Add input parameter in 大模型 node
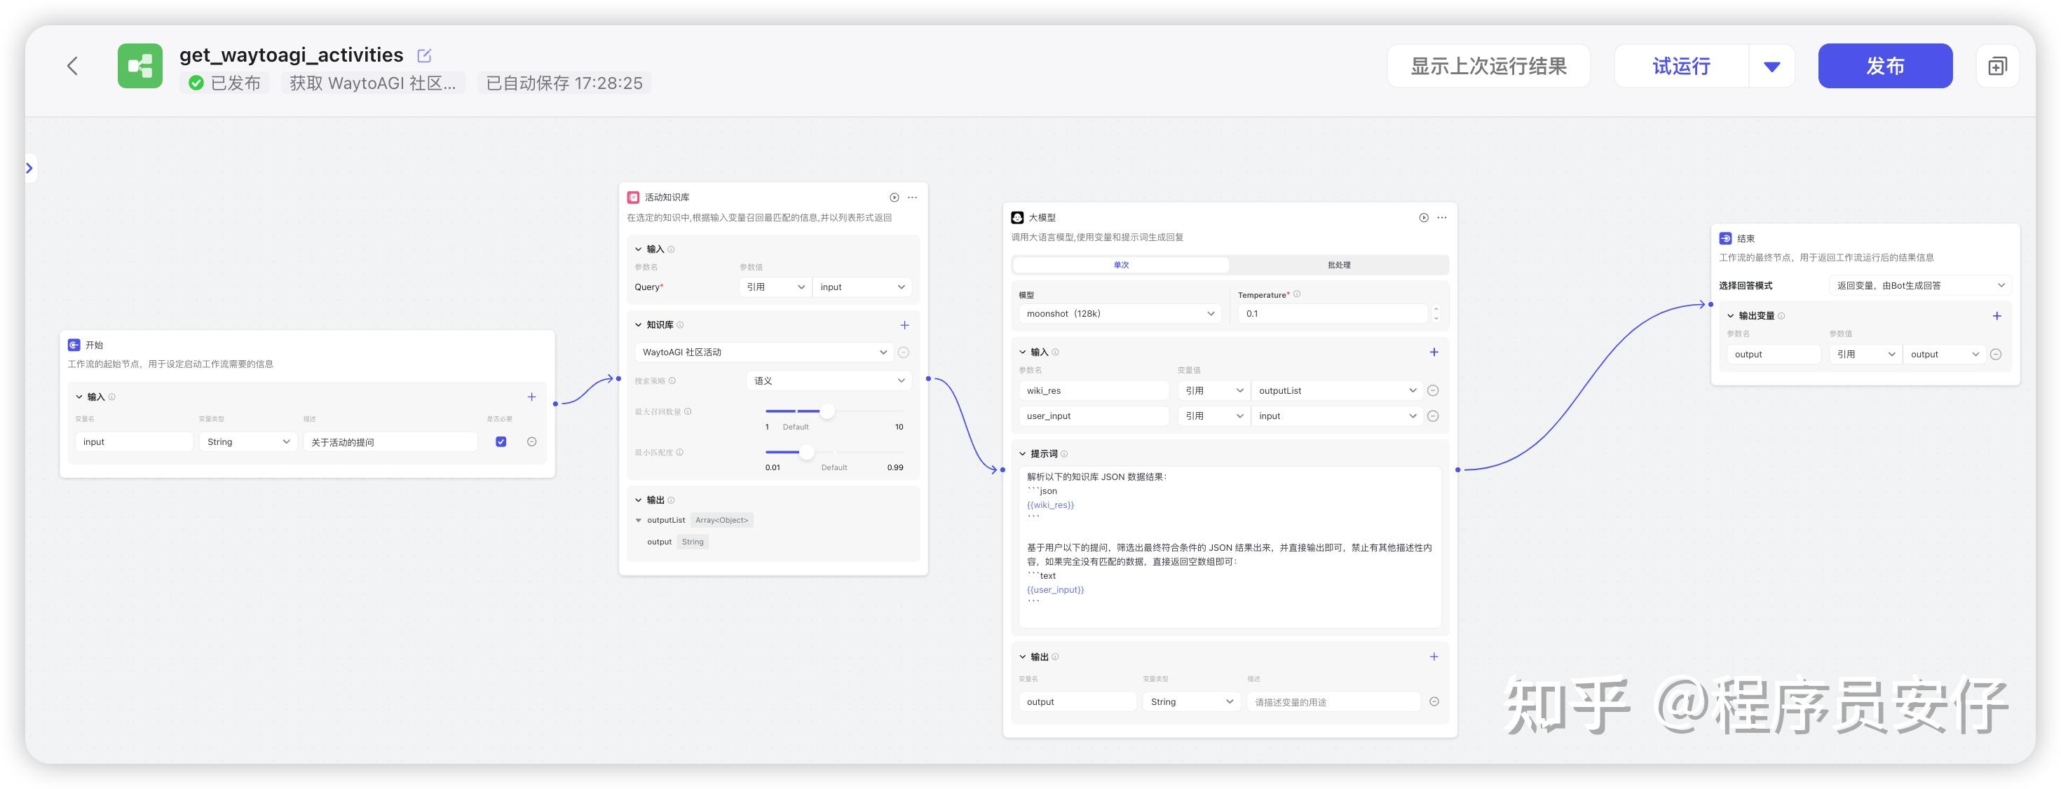This screenshot has width=2061, height=789. (x=1434, y=352)
